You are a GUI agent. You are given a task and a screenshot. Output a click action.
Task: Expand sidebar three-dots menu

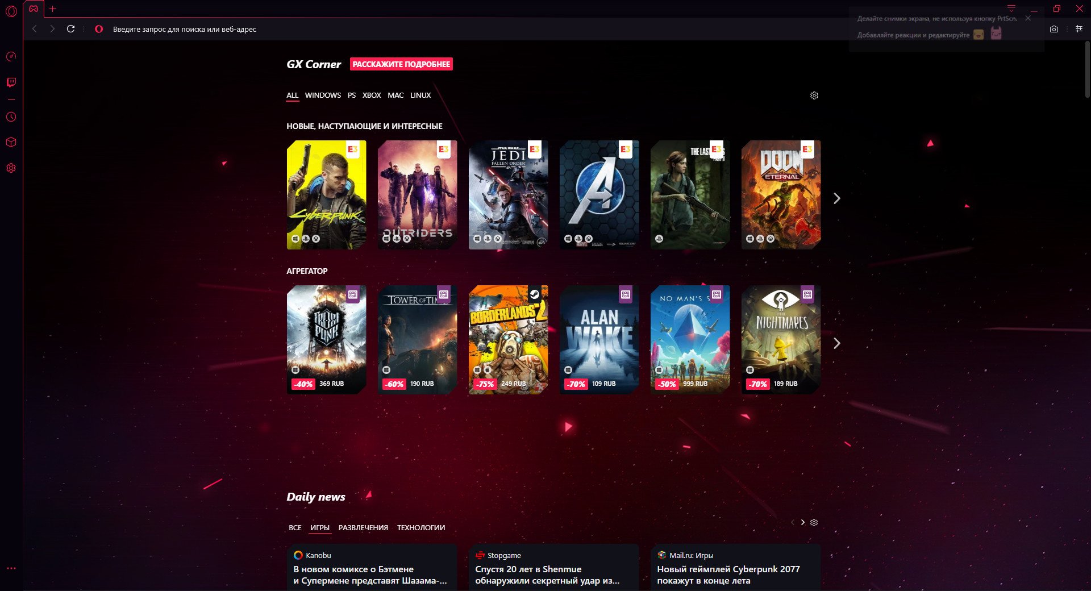[x=11, y=568]
